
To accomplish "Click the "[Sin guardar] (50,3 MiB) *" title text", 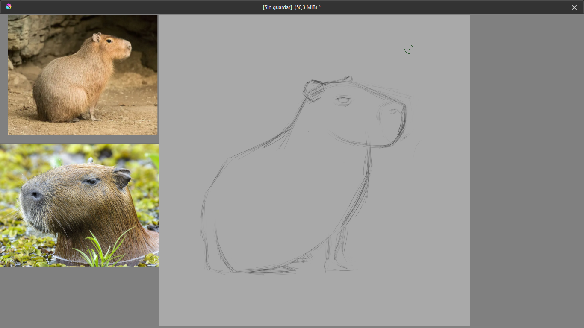I will (x=292, y=7).
